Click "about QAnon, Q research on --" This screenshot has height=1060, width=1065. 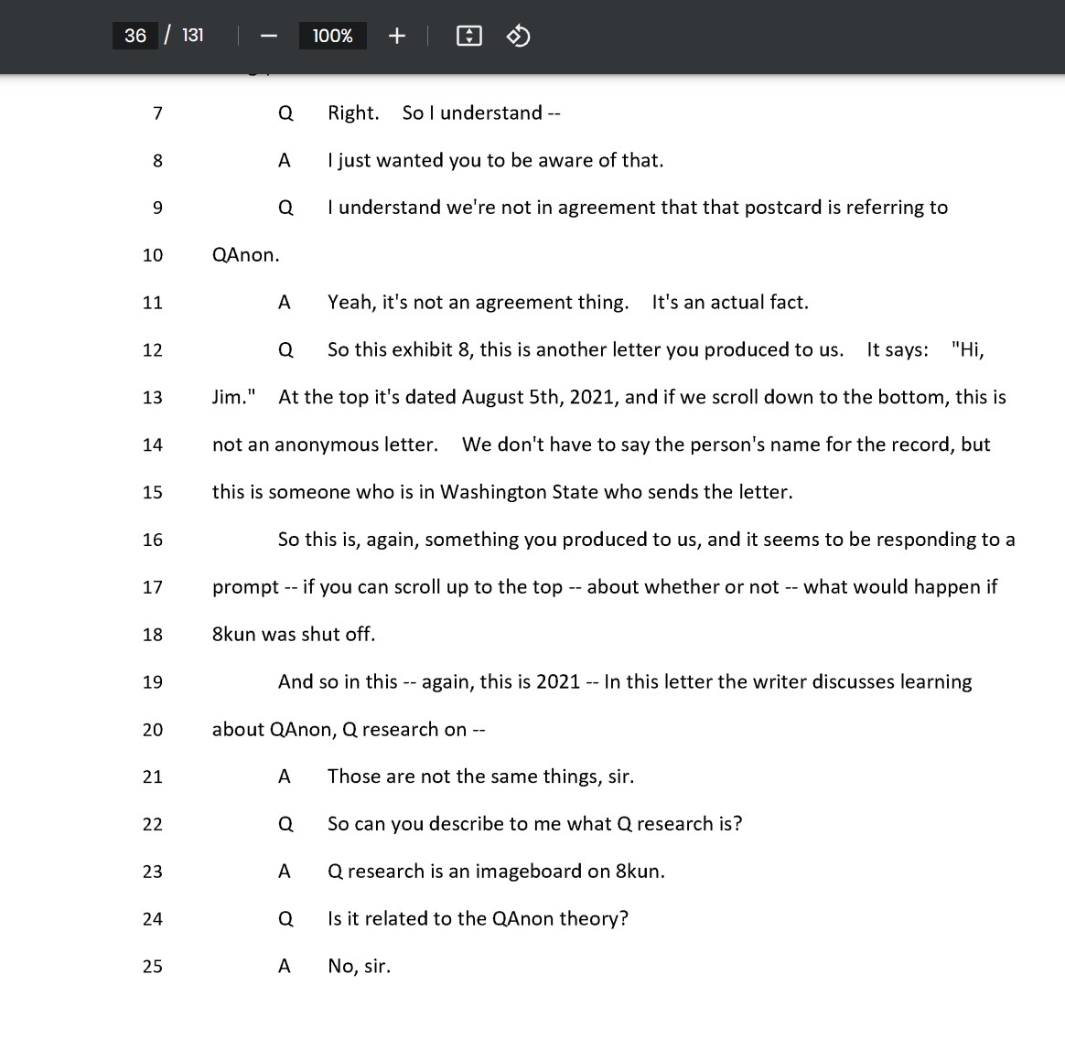[349, 729]
